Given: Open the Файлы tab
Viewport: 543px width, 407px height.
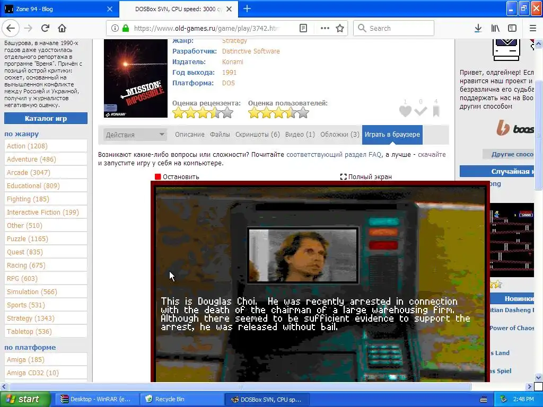Looking at the screenshot, I should (x=220, y=135).
